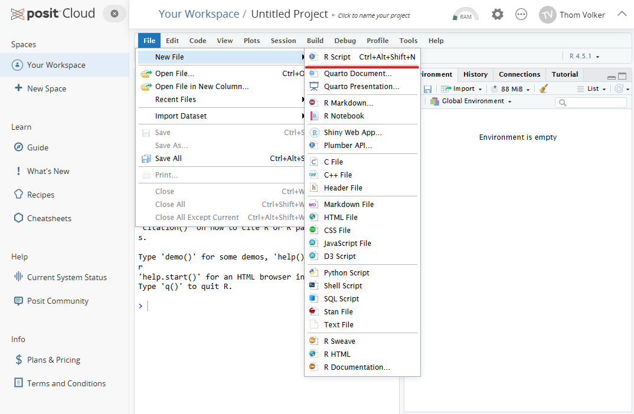Click the Markdown File icon
Screen dimensions: 634x414
tap(313, 205)
